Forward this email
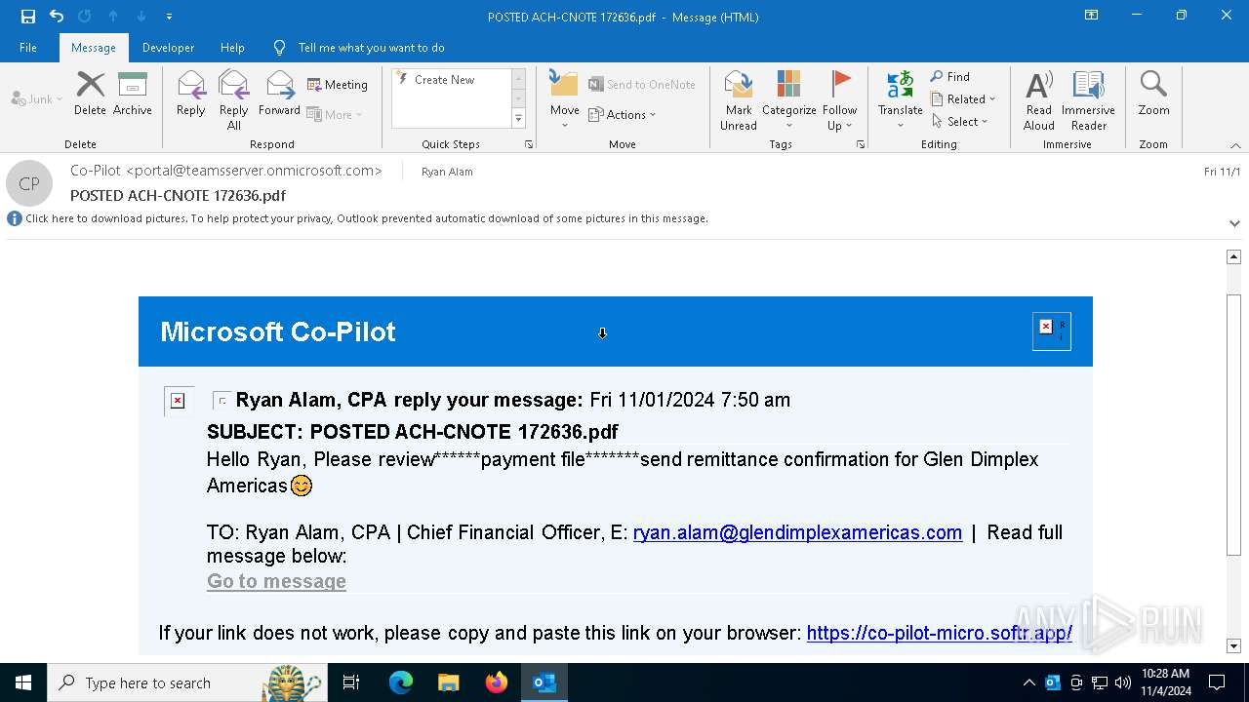Screen dimensions: 1249x702 (280, 95)
